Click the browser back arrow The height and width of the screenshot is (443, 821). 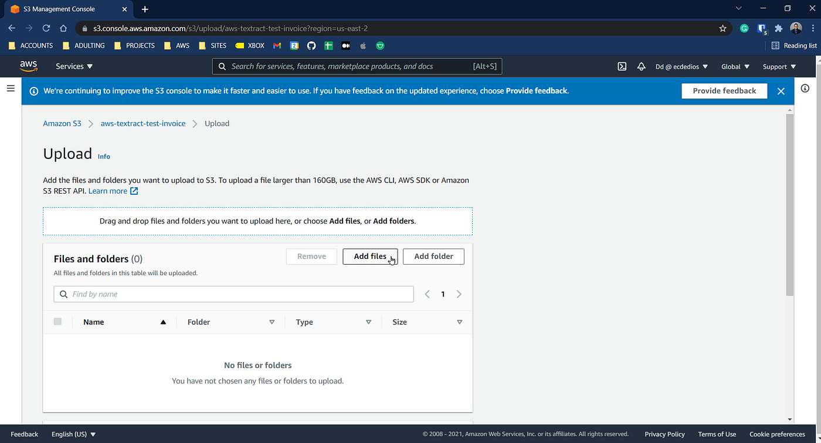pyautogui.click(x=12, y=28)
